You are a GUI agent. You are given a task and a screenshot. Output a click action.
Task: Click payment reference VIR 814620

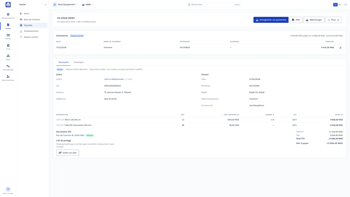click(185, 48)
